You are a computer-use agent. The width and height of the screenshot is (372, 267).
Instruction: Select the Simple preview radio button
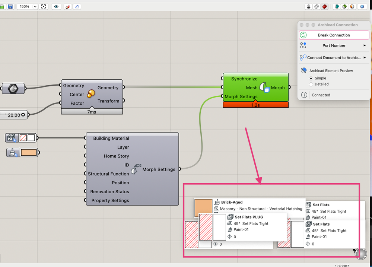[311, 78]
